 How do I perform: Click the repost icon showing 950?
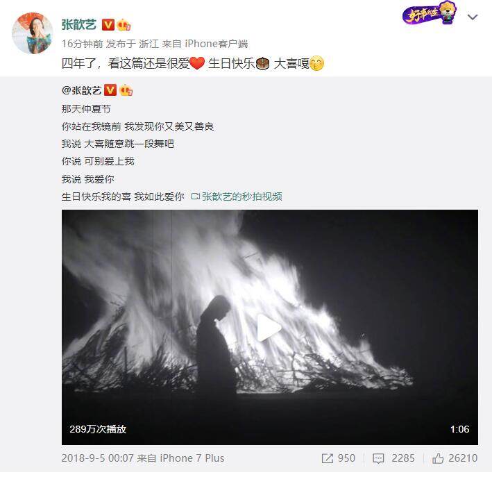coord(327,458)
